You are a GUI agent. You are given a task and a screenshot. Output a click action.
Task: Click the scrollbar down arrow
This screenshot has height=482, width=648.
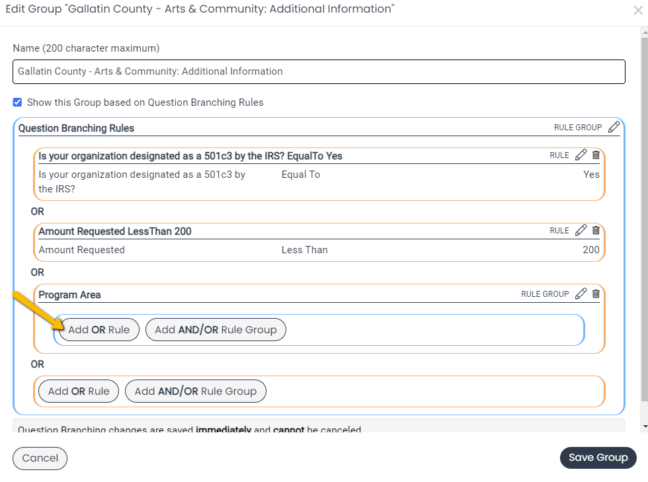point(645,426)
